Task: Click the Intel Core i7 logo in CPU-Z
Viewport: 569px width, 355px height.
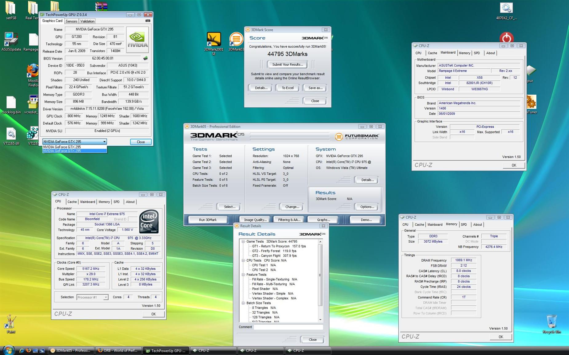Action: 149,221
